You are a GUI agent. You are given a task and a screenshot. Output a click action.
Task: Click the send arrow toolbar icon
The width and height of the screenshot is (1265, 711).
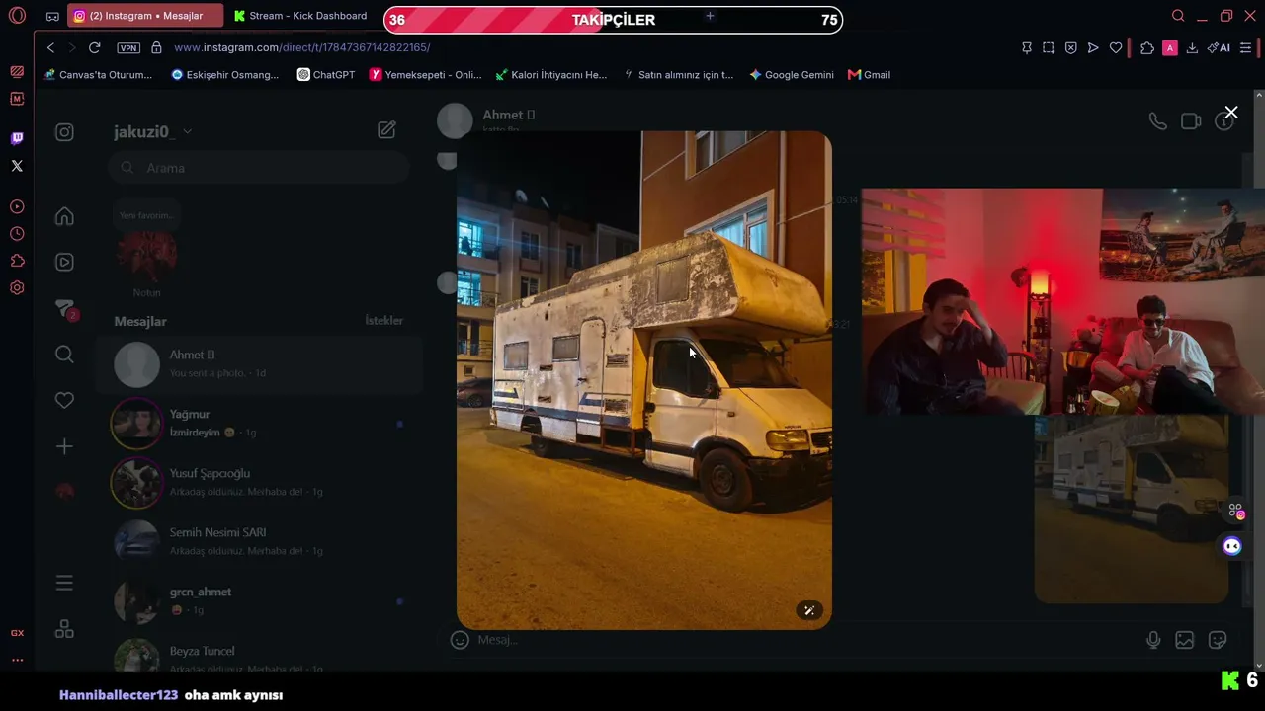pos(1093,47)
